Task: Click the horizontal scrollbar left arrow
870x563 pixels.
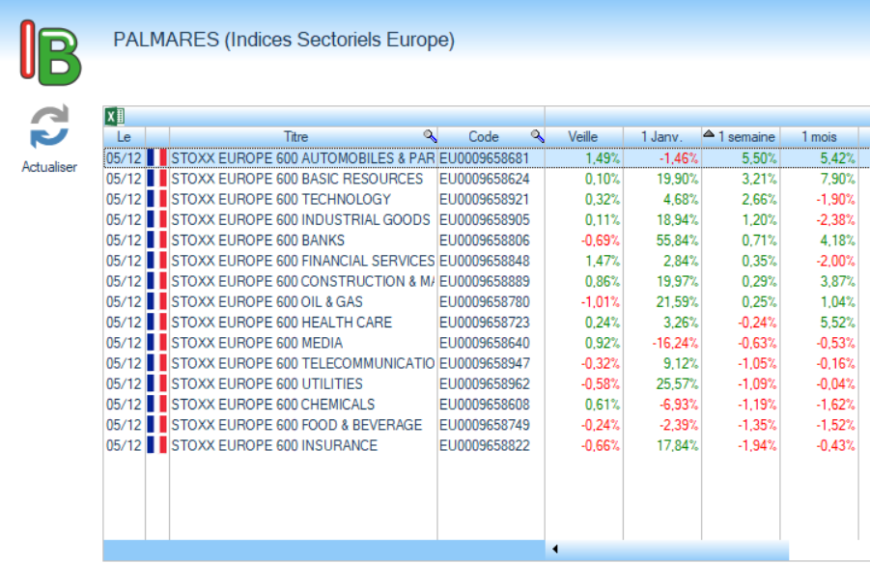Action: tap(555, 549)
